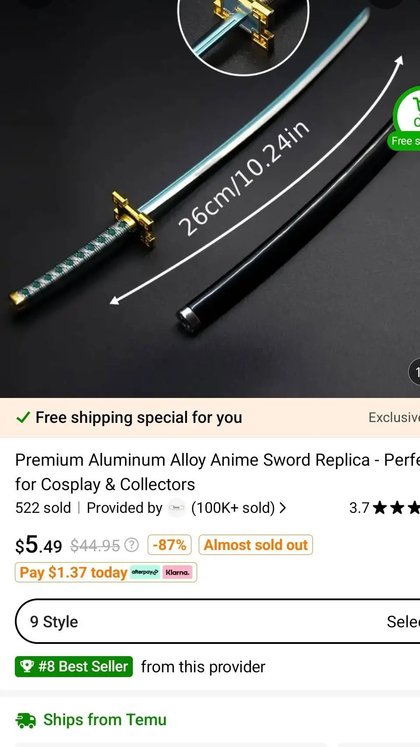Tap the Almost sold out badge

coord(256,545)
